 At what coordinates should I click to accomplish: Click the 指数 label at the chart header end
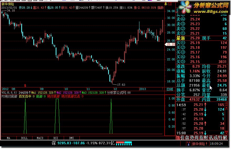[161, 8]
